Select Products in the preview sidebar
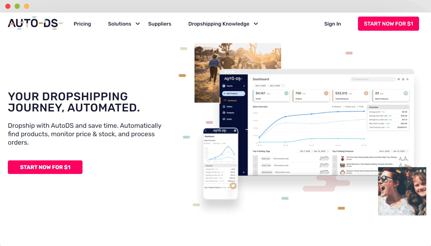 (229, 113)
